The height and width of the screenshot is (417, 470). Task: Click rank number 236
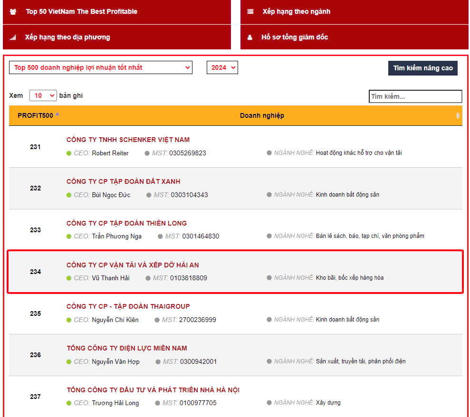(x=35, y=355)
